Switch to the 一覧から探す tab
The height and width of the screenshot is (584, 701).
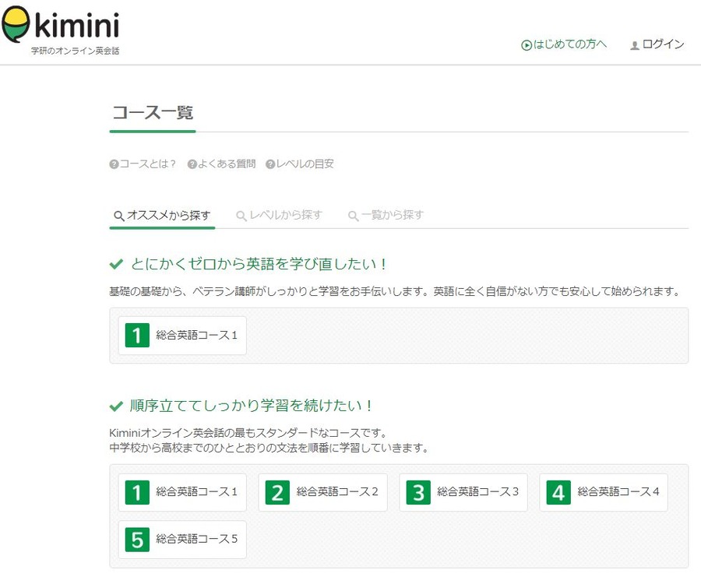[386, 215]
